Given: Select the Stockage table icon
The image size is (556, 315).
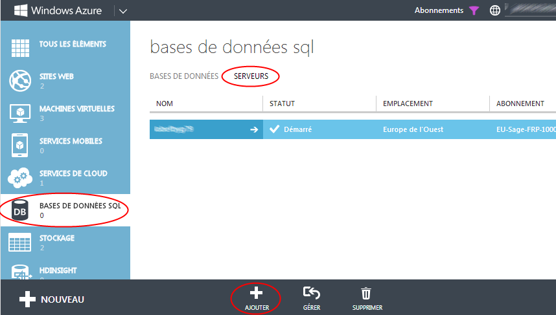Looking at the screenshot, I should pos(20,243).
